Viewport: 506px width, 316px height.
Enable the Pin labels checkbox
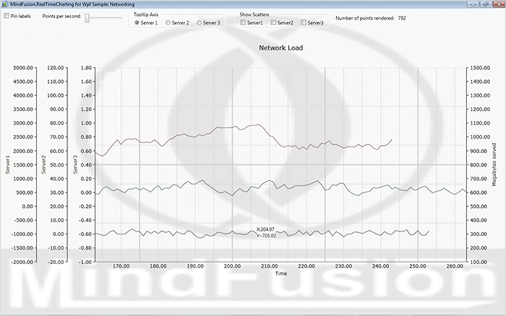click(x=7, y=15)
